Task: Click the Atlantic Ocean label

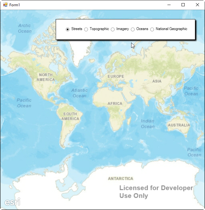Action: tap(79, 93)
